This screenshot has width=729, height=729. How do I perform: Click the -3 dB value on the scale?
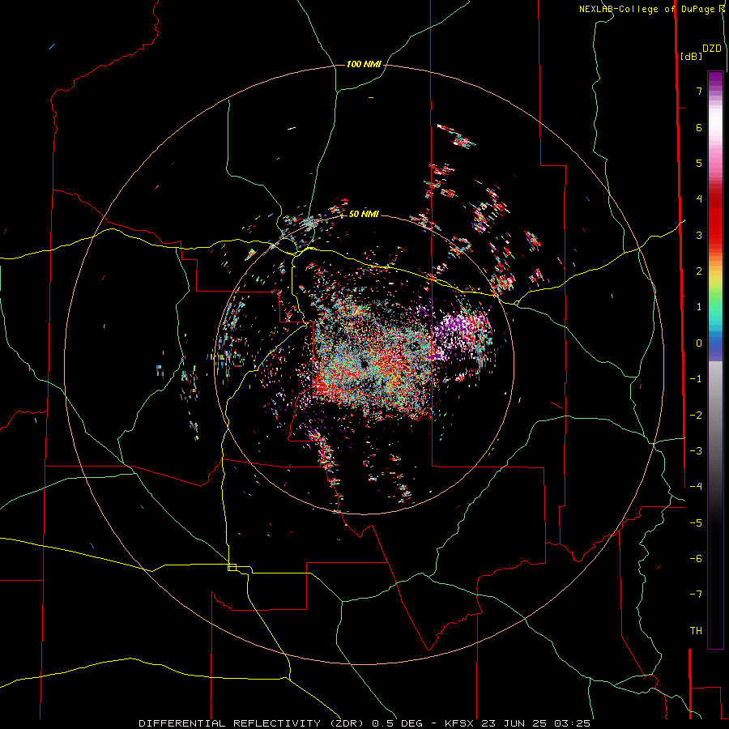click(696, 451)
